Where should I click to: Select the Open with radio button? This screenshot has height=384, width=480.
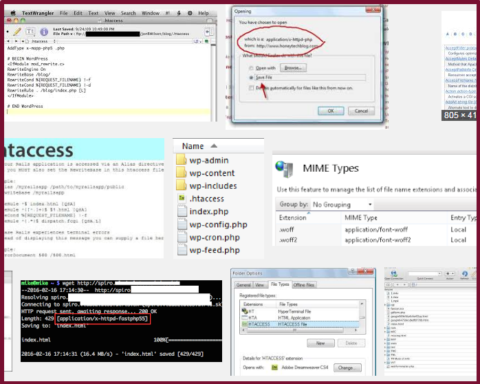pos(251,68)
